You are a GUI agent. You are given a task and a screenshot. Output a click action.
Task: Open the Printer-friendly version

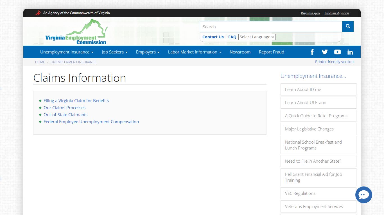pyautogui.click(x=334, y=62)
